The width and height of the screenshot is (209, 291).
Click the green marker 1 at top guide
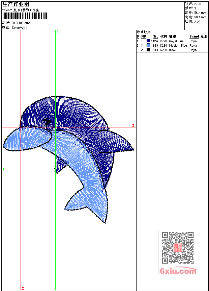click(58, 31)
